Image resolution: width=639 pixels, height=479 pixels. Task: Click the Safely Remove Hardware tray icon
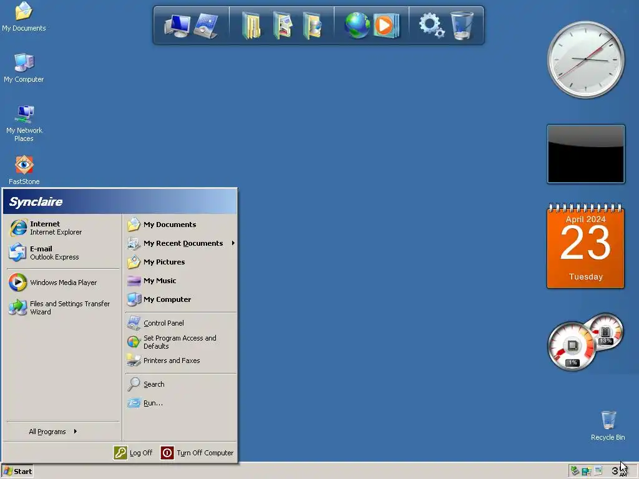tap(575, 472)
